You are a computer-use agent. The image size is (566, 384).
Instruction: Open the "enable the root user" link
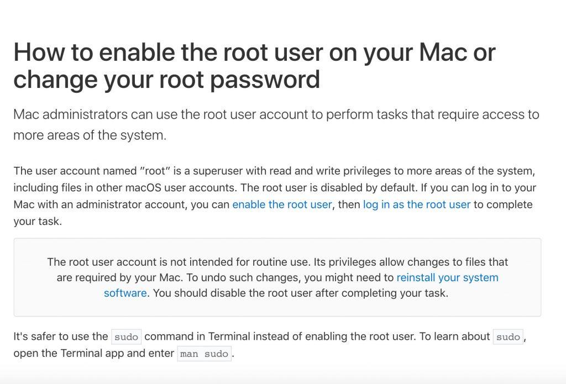[282, 204]
